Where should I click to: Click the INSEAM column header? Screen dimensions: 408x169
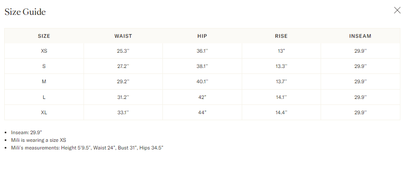point(360,36)
